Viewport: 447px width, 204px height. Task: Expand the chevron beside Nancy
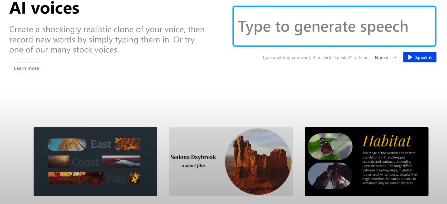click(x=395, y=57)
